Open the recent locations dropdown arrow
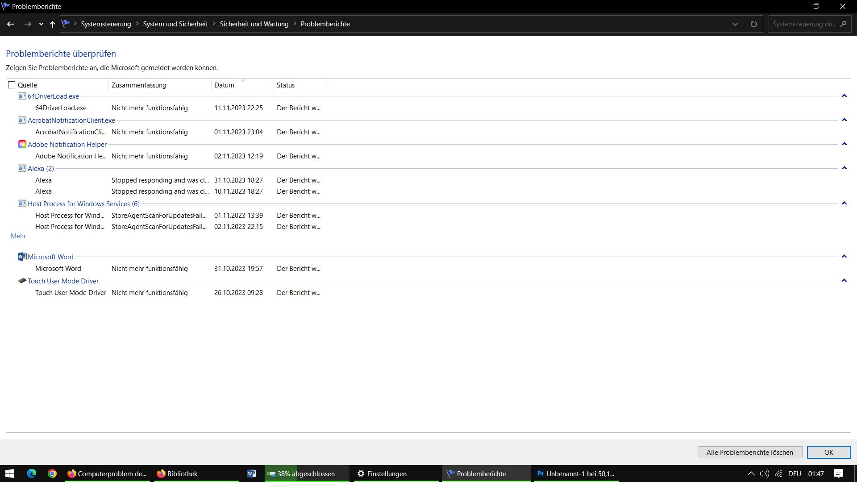 (x=41, y=24)
